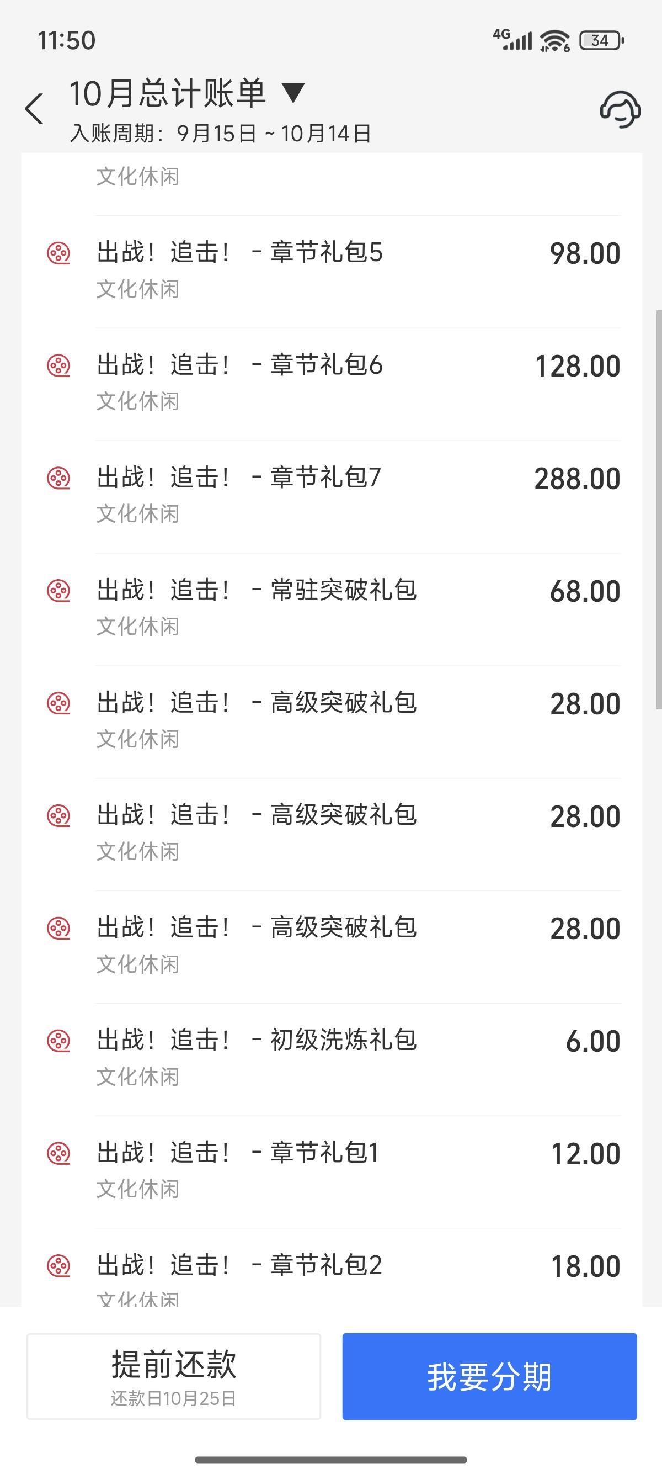Open the 10月总计账单 month selector title
The height and width of the screenshot is (1474, 662).
point(168,93)
